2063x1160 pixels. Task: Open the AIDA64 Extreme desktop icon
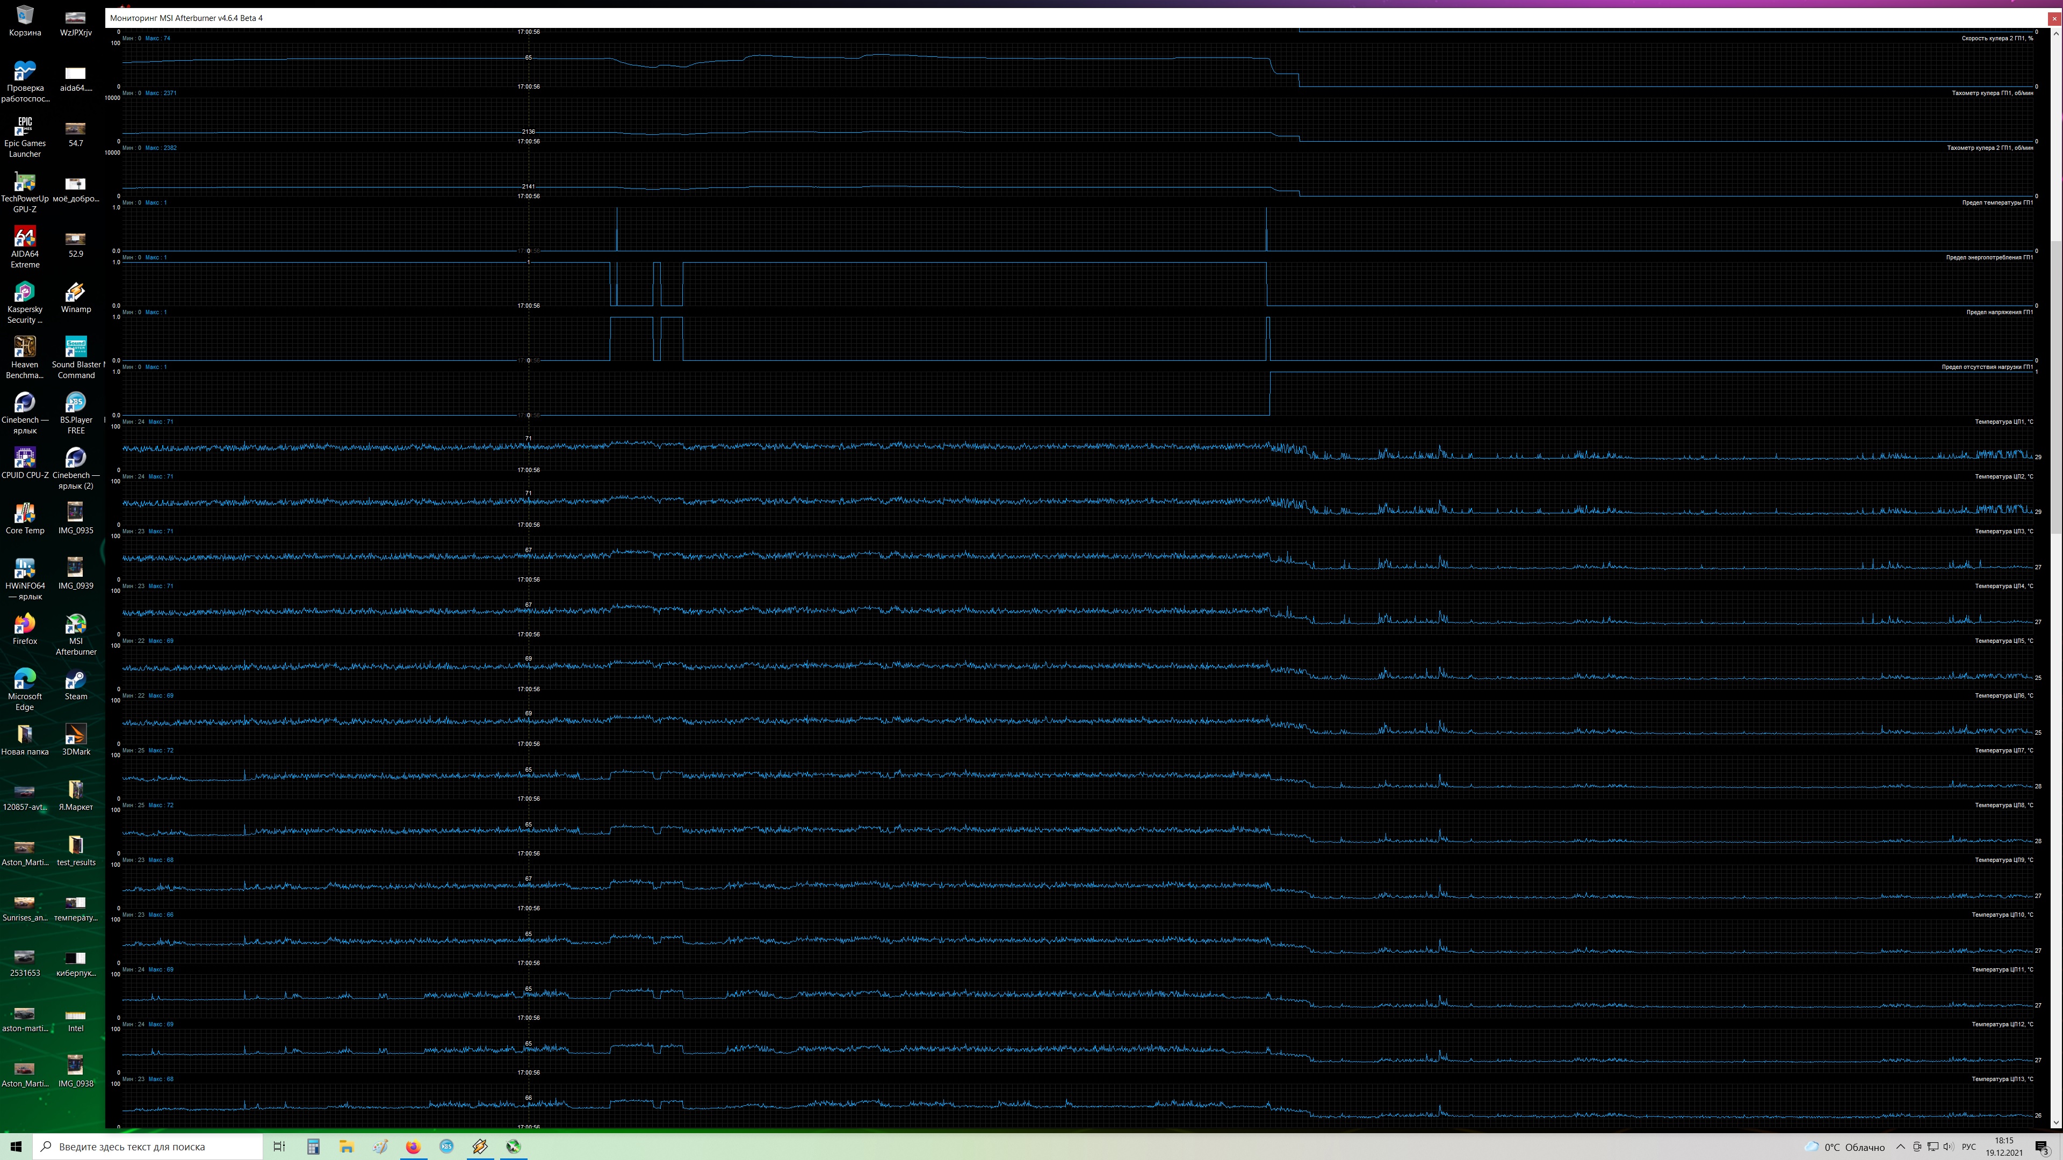[x=25, y=238]
